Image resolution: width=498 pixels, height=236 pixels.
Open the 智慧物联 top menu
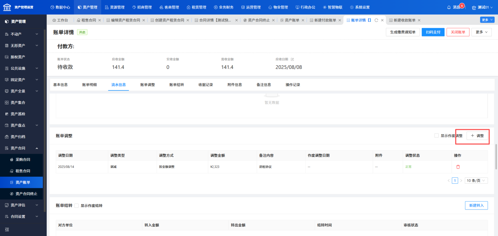333,7
